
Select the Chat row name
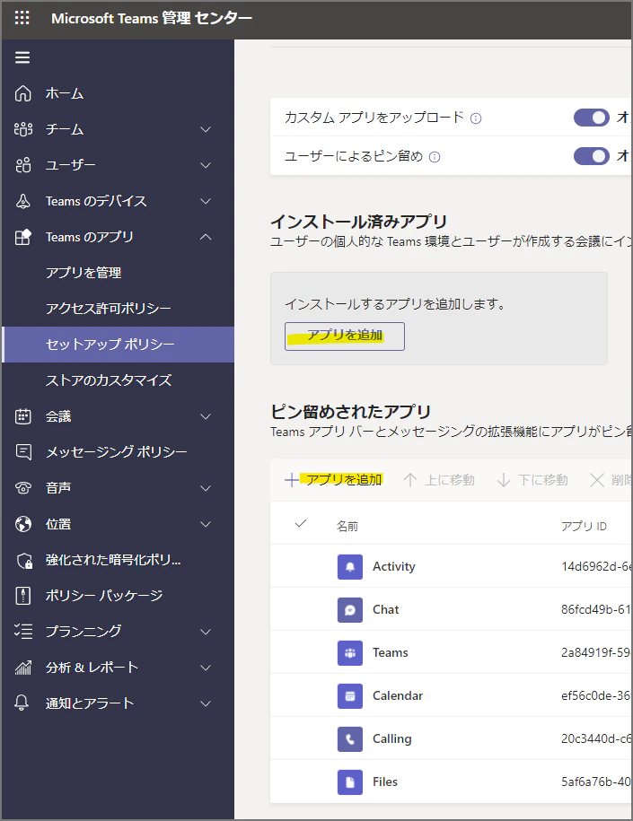click(386, 609)
